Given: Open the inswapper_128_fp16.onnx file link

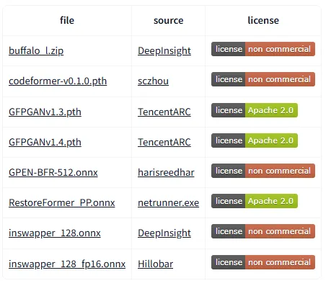Looking at the screenshot, I should click(67, 264).
